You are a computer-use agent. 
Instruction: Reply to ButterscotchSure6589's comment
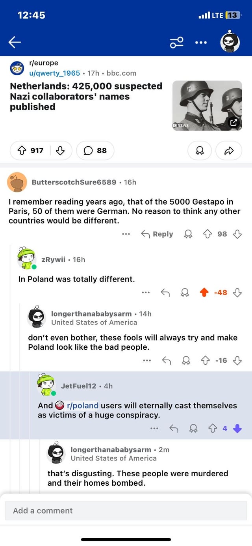(157, 234)
